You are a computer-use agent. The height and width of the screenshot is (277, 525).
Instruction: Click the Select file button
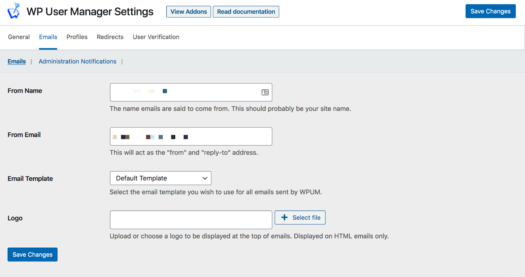(300, 217)
